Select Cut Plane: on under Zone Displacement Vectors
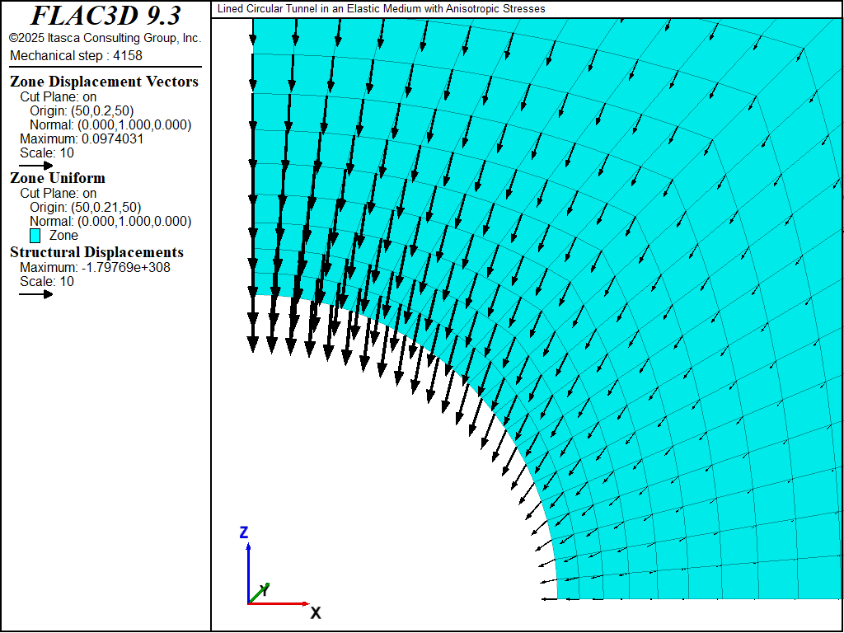This screenshot has height=633, width=844. 58,96
